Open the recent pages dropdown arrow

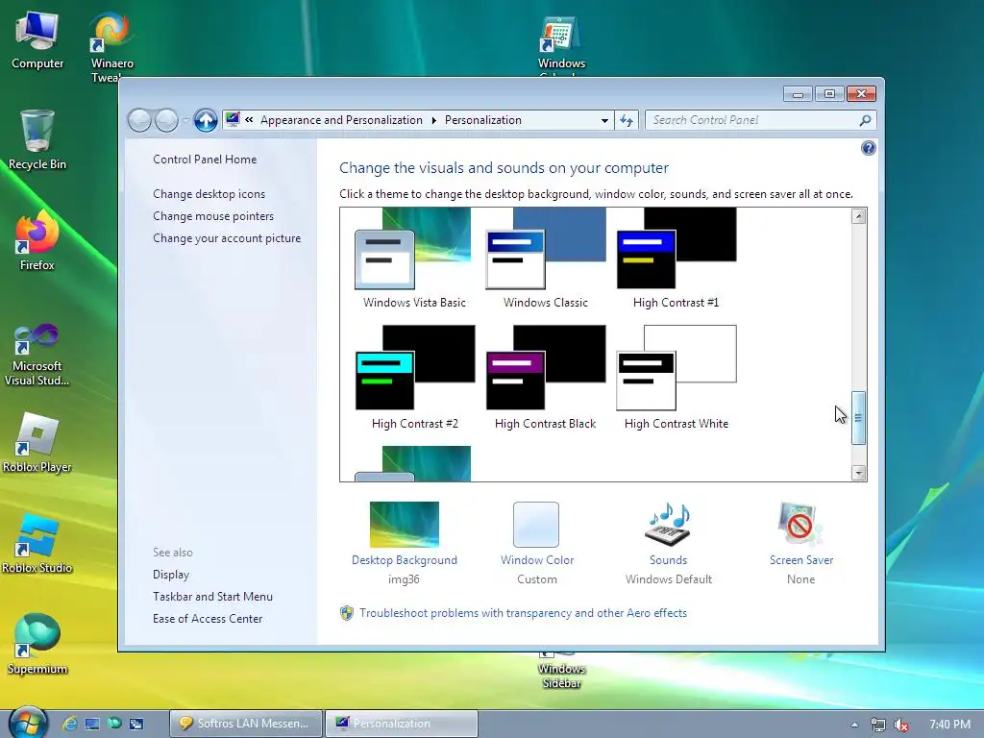point(185,120)
